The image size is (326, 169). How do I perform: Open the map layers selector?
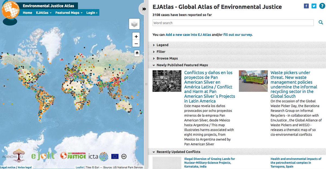[134, 24]
